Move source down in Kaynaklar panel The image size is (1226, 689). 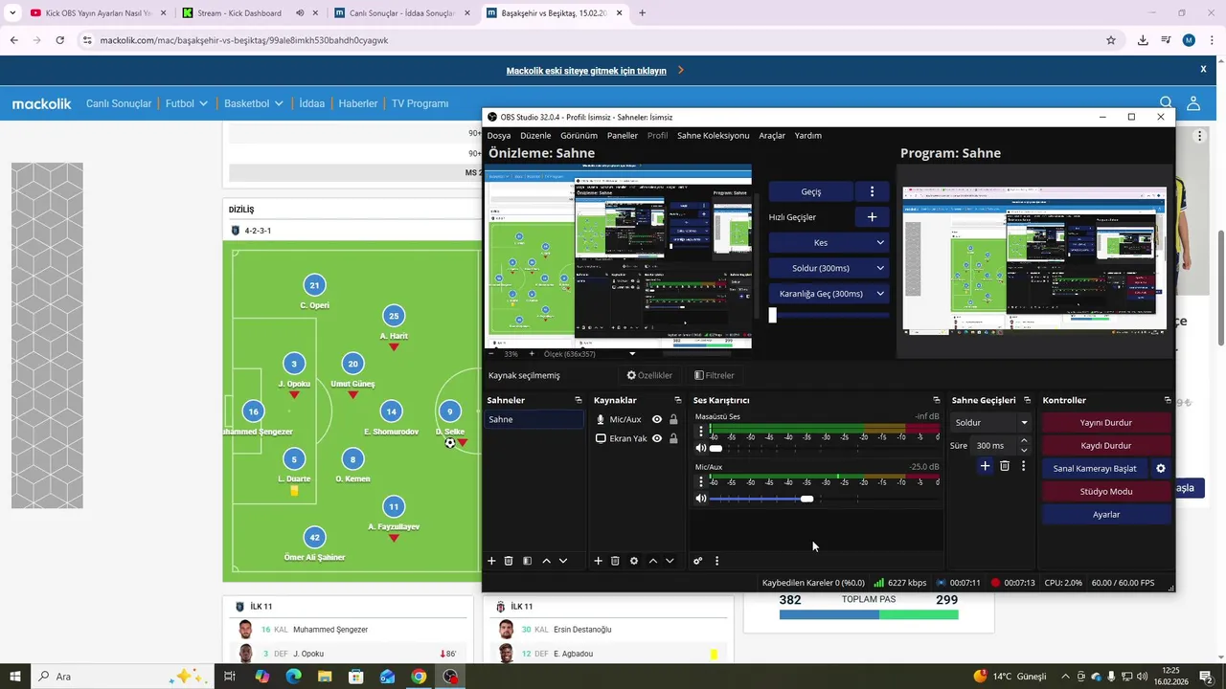(x=670, y=561)
